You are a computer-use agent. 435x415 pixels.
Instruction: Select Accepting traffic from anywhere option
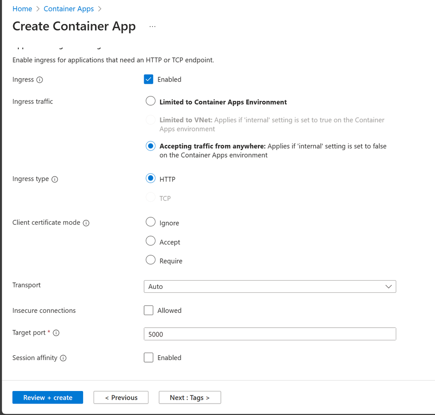[x=151, y=146]
